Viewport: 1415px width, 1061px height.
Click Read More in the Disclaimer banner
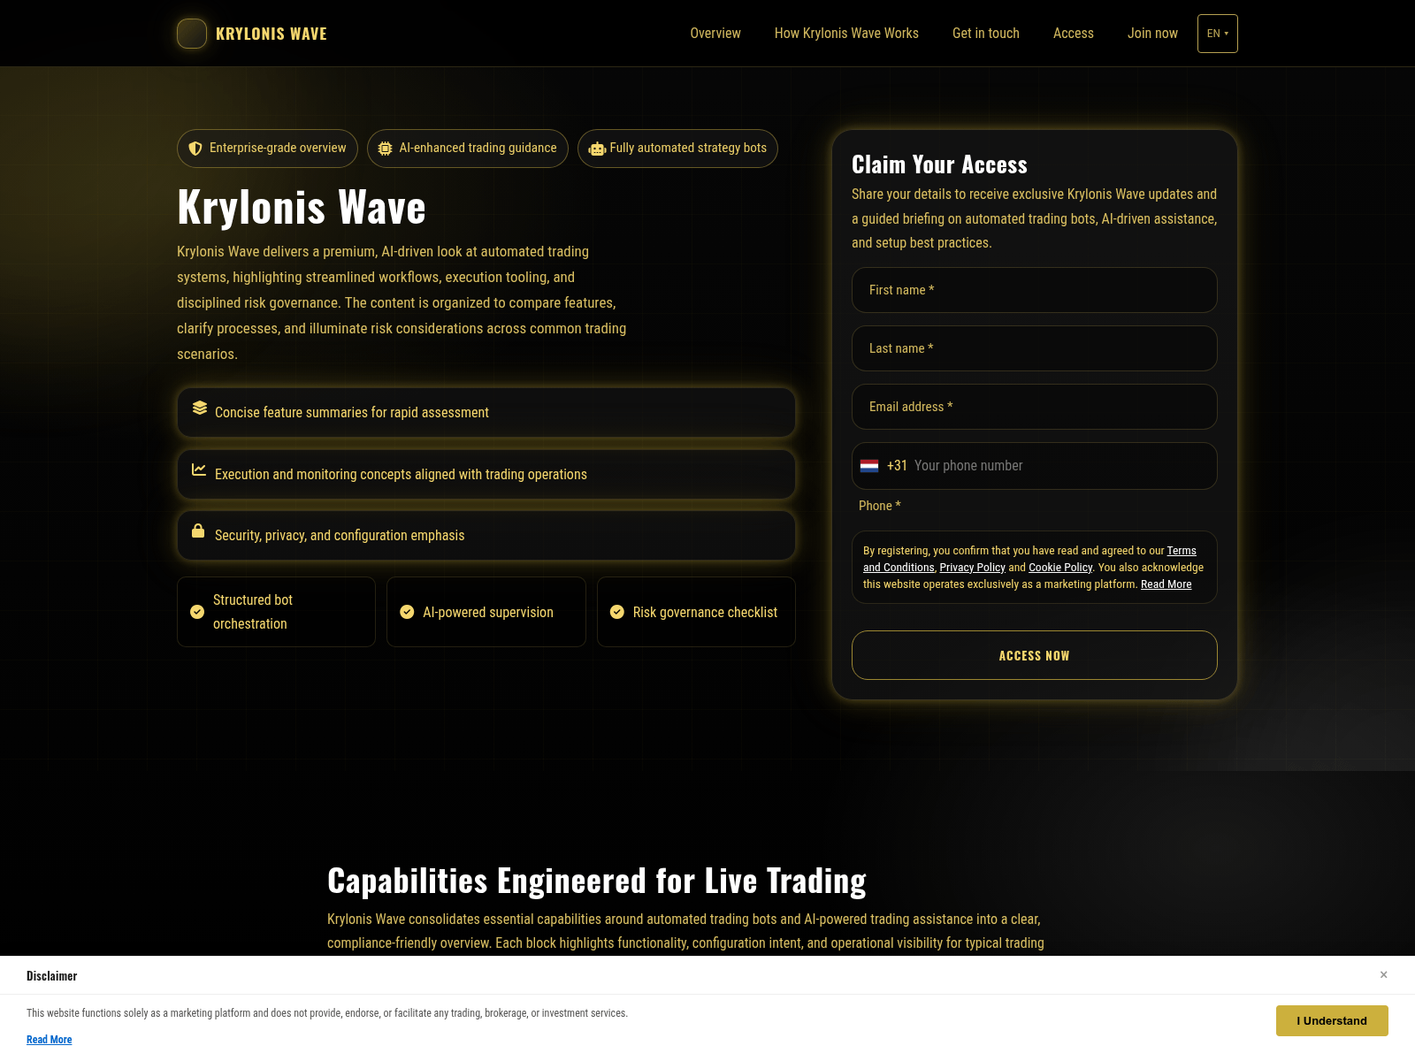pos(50,1040)
